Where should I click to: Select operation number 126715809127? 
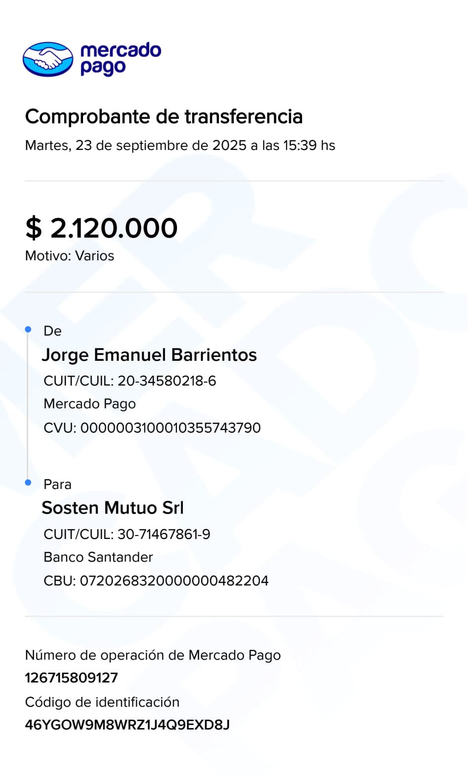click(72, 678)
